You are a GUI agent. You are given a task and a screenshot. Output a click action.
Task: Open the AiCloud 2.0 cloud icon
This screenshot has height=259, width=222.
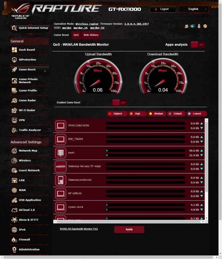click(14, 210)
